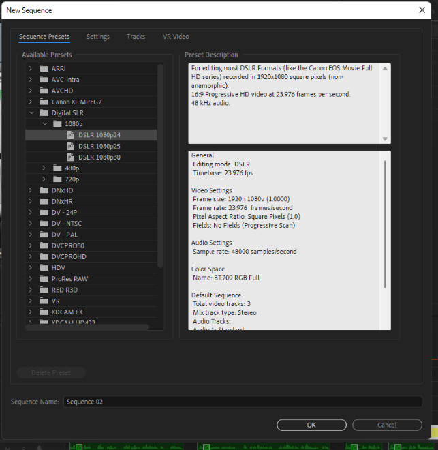
Task: Click the presets list horizontal scrollbar
Action: (x=87, y=327)
